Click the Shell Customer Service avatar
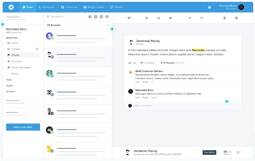 (130, 72)
